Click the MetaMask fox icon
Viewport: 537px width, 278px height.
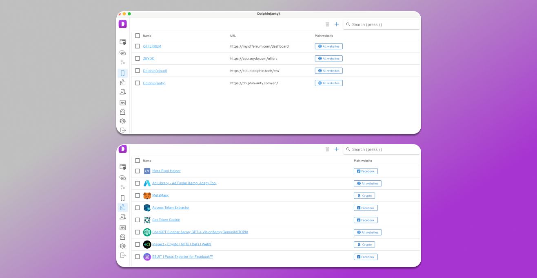(147, 195)
